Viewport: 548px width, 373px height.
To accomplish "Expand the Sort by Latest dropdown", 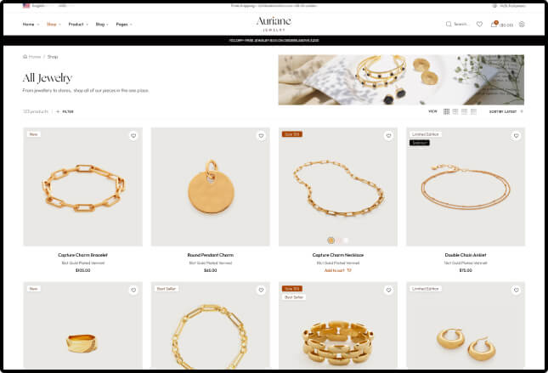I will (506, 111).
